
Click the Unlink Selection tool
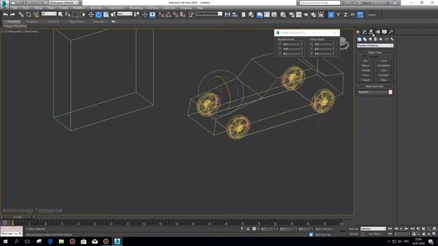(29, 14)
